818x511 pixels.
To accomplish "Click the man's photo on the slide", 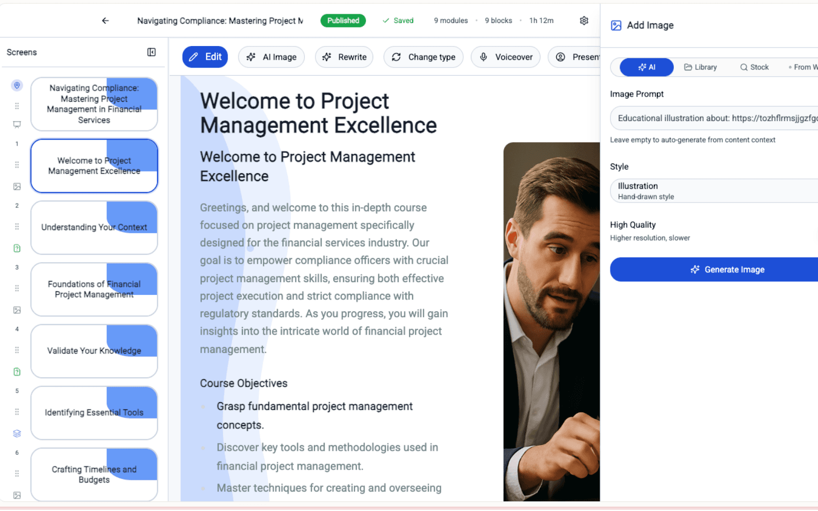I will point(552,321).
